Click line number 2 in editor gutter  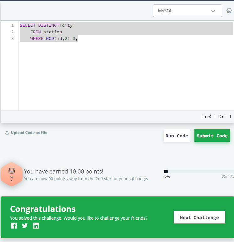(x=12, y=32)
